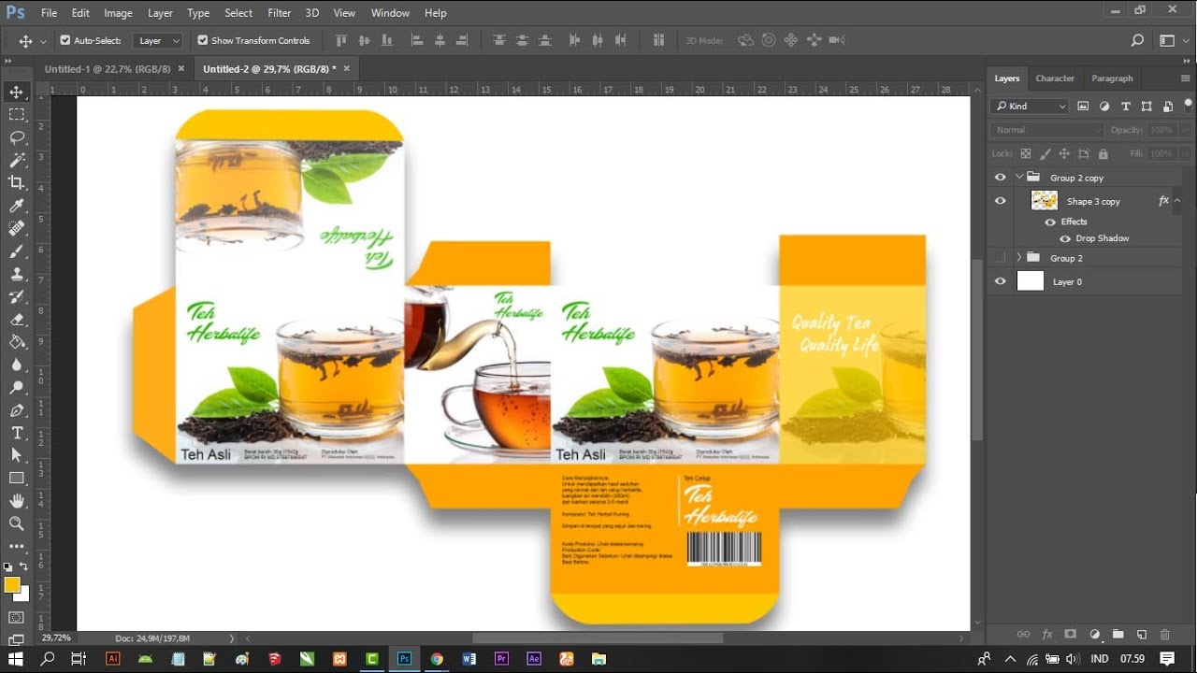
Task: Select the Zoom tool
Action: click(x=16, y=523)
